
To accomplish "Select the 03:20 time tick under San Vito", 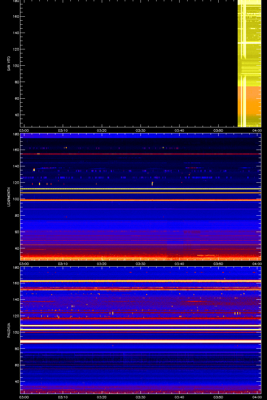I will (x=102, y=130).
